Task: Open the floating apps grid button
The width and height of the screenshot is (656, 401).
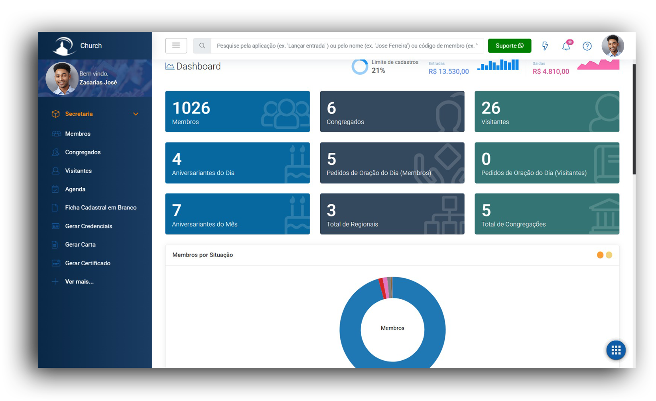Action: tap(616, 350)
